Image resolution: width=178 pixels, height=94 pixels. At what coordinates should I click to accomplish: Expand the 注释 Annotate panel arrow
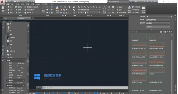click(111, 16)
